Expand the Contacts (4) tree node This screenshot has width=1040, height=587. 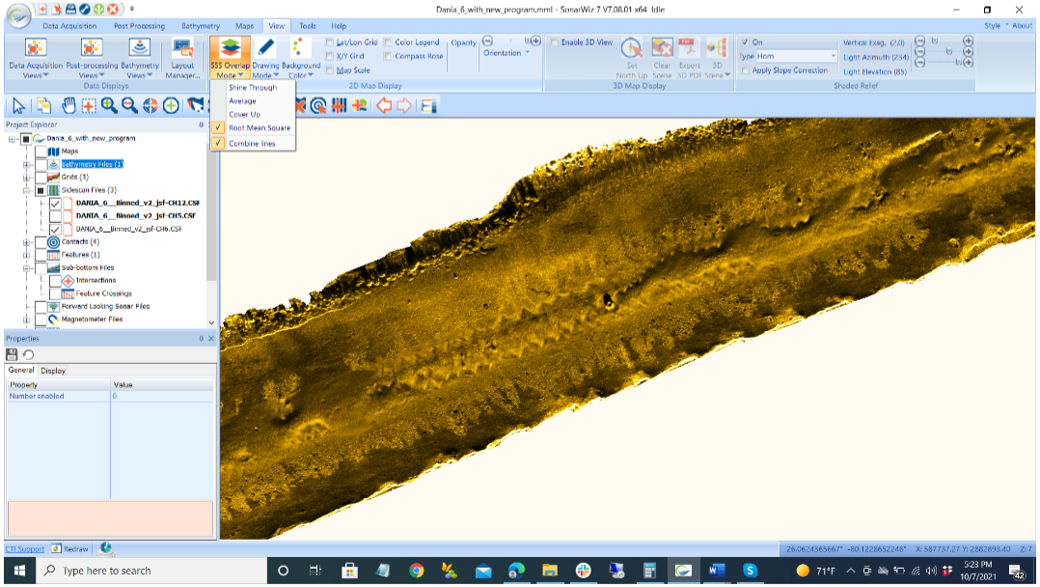pos(27,241)
